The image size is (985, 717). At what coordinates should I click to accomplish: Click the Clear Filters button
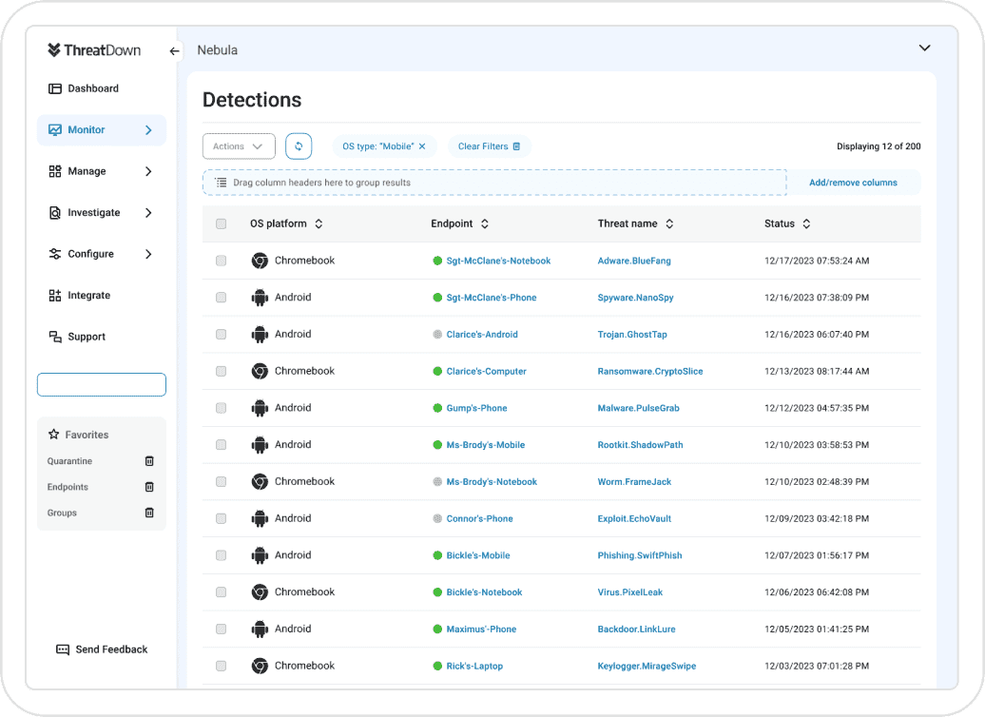(x=489, y=146)
